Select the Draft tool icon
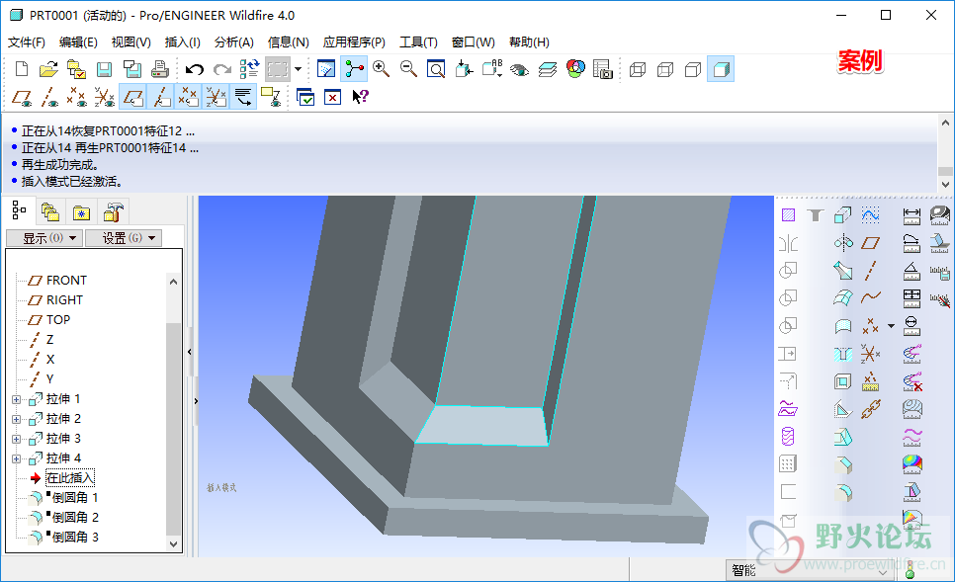The image size is (955, 582). pyautogui.click(x=843, y=437)
